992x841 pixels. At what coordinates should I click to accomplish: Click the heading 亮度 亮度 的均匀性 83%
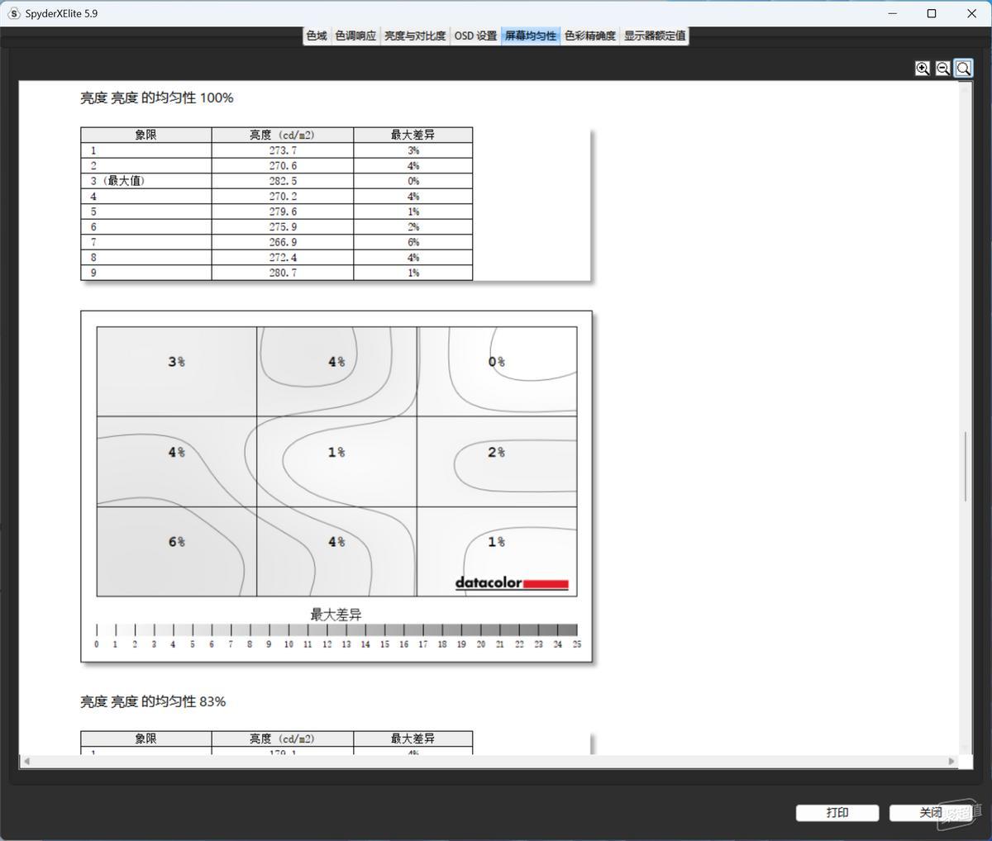click(153, 701)
